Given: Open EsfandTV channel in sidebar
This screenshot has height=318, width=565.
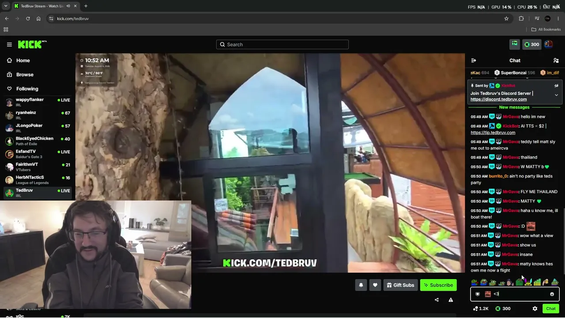Looking at the screenshot, I should tap(38, 154).
